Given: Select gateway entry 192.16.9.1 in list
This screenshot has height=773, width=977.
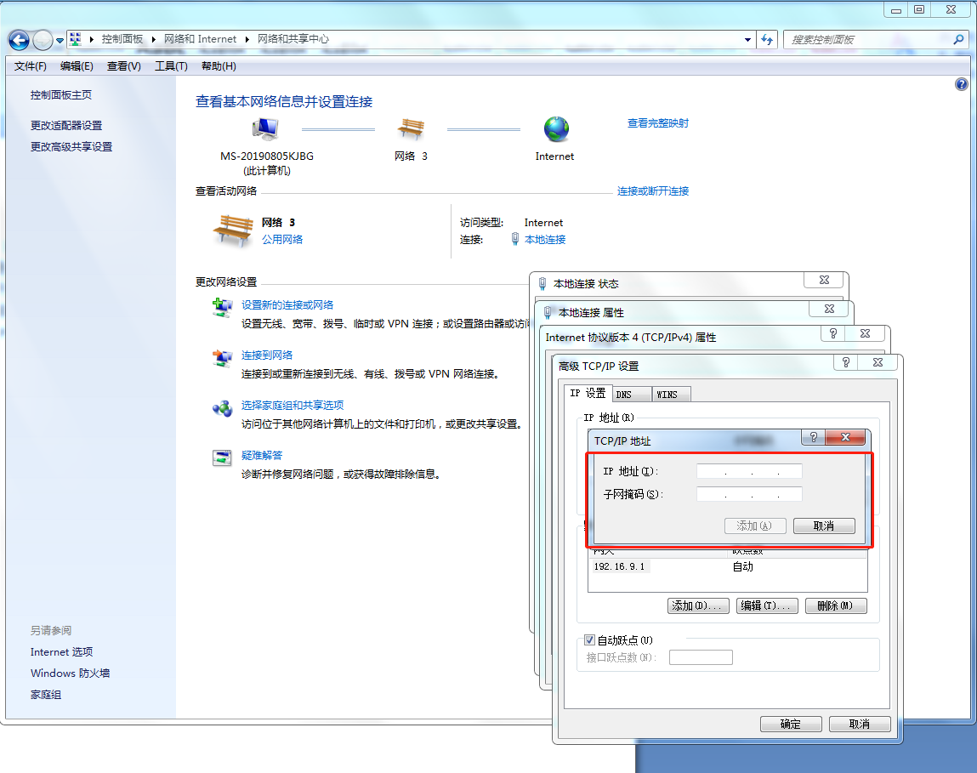Looking at the screenshot, I should tap(619, 566).
